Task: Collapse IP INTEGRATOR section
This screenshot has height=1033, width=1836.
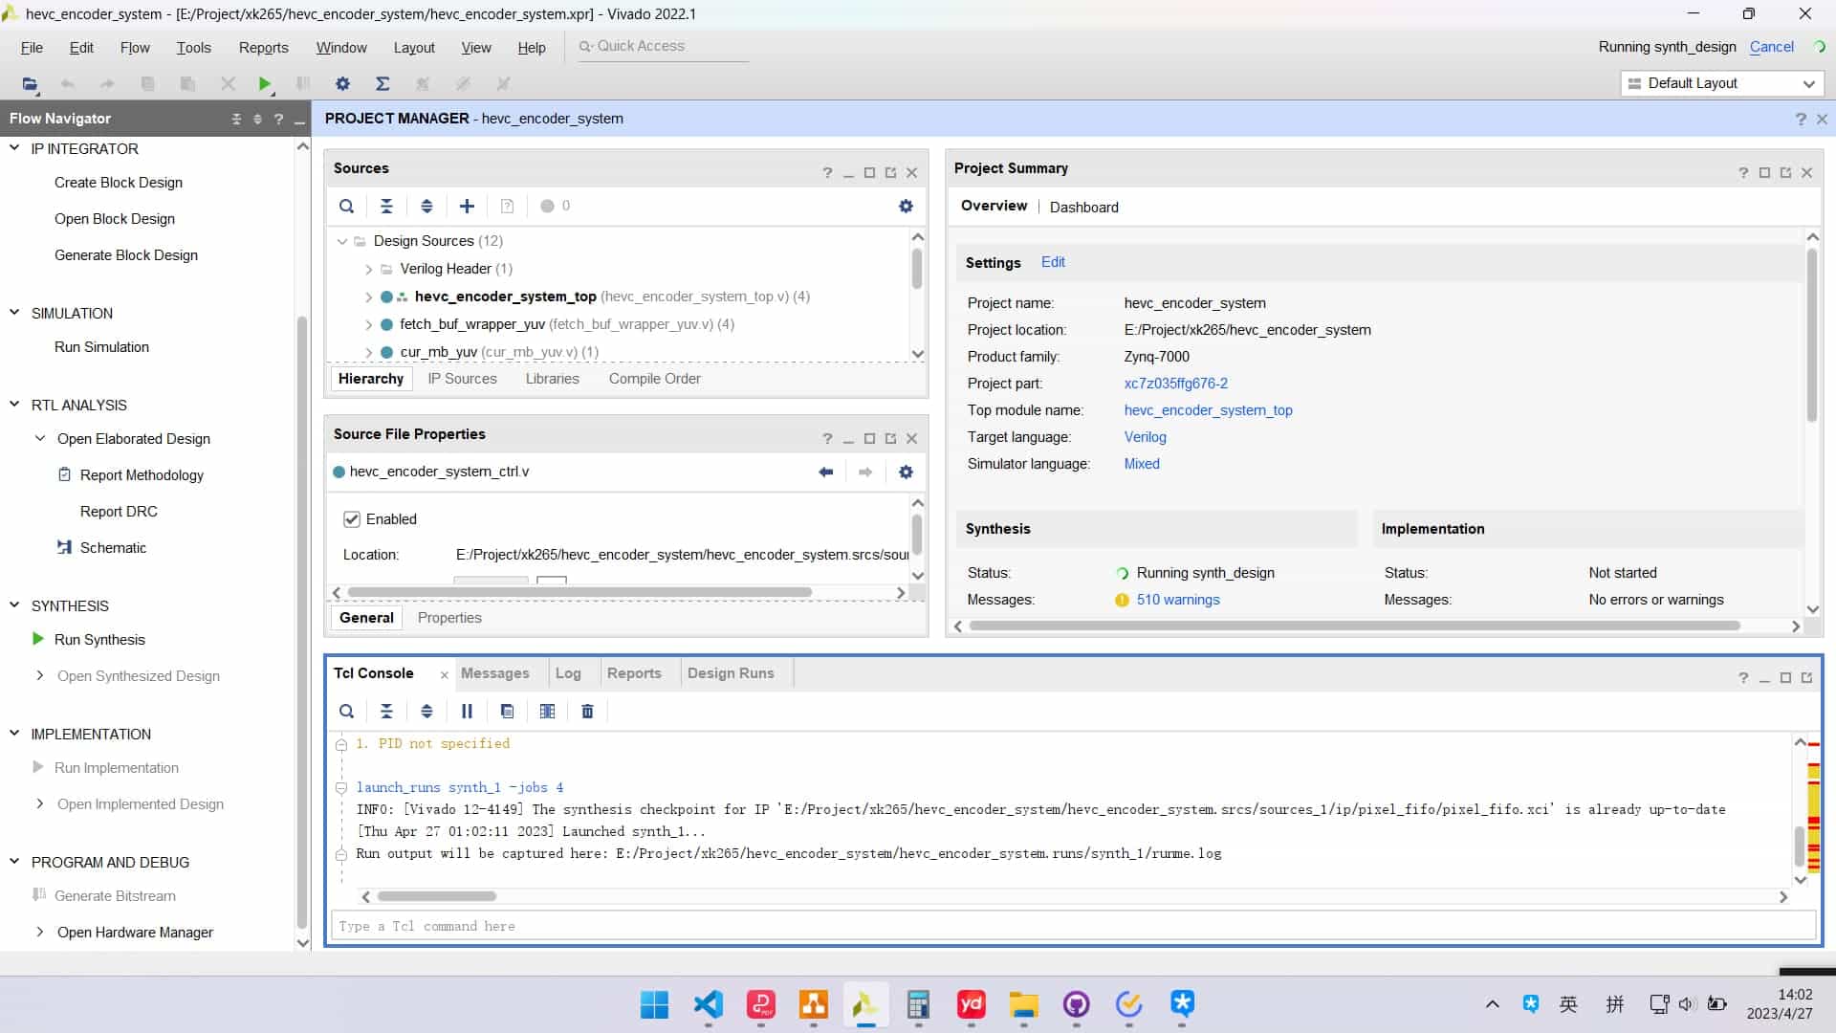Action: click(x=14, y=148)
